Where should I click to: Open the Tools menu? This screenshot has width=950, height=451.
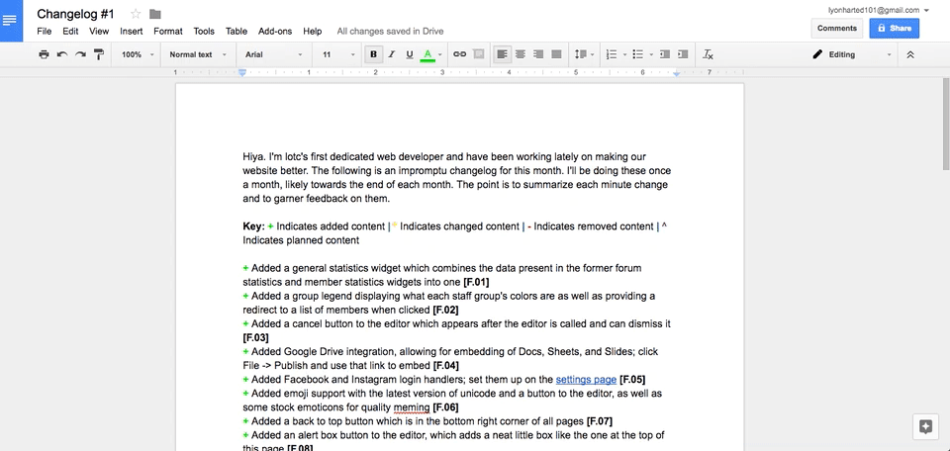pyautogui.click(x=204, y=31)
